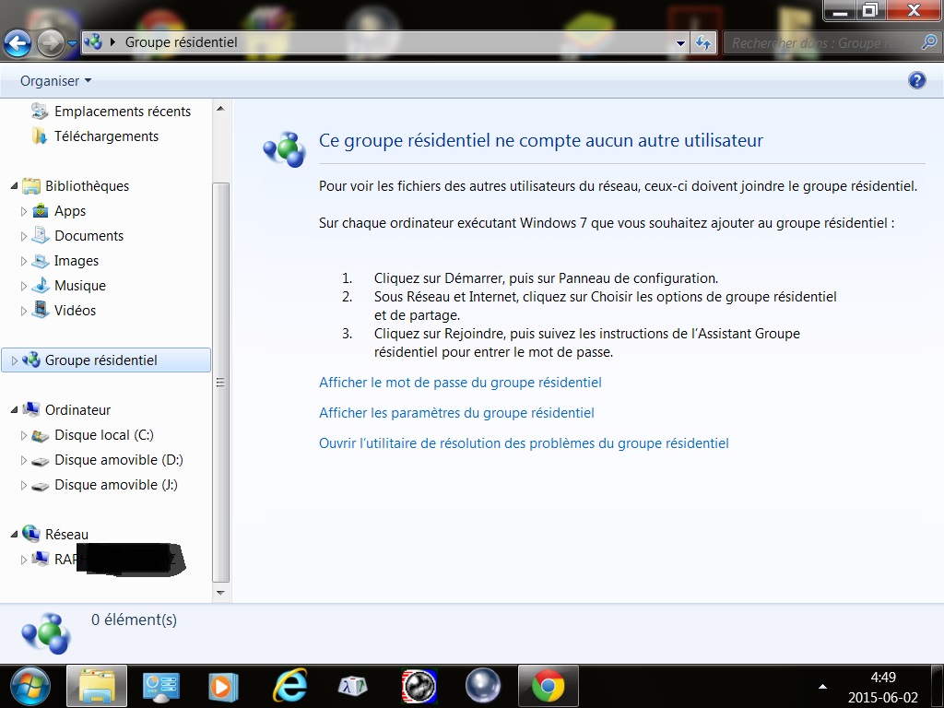
Task: Collapse the Réseau tree node
Action: pos(14,535)
